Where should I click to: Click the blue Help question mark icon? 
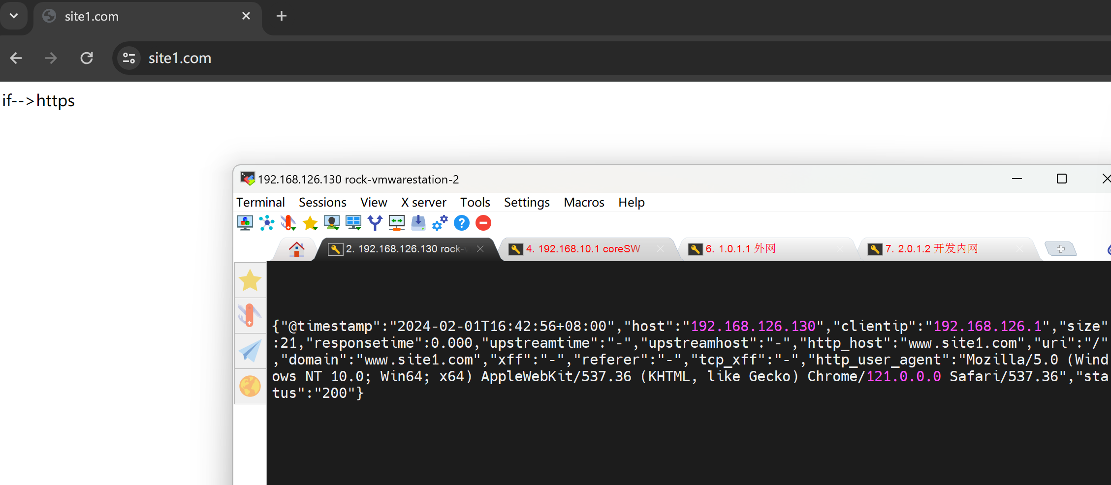pyautogui.click(x=462, y=223)
